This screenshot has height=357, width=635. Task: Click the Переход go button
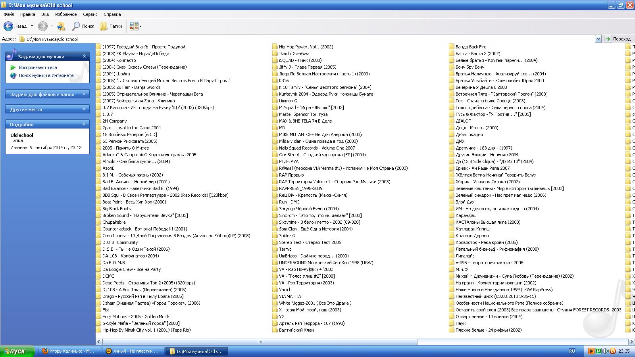coord(618,39)
